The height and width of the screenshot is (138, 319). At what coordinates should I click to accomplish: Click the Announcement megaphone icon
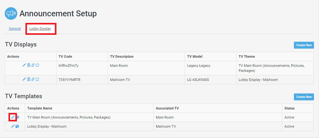[11, 13]
